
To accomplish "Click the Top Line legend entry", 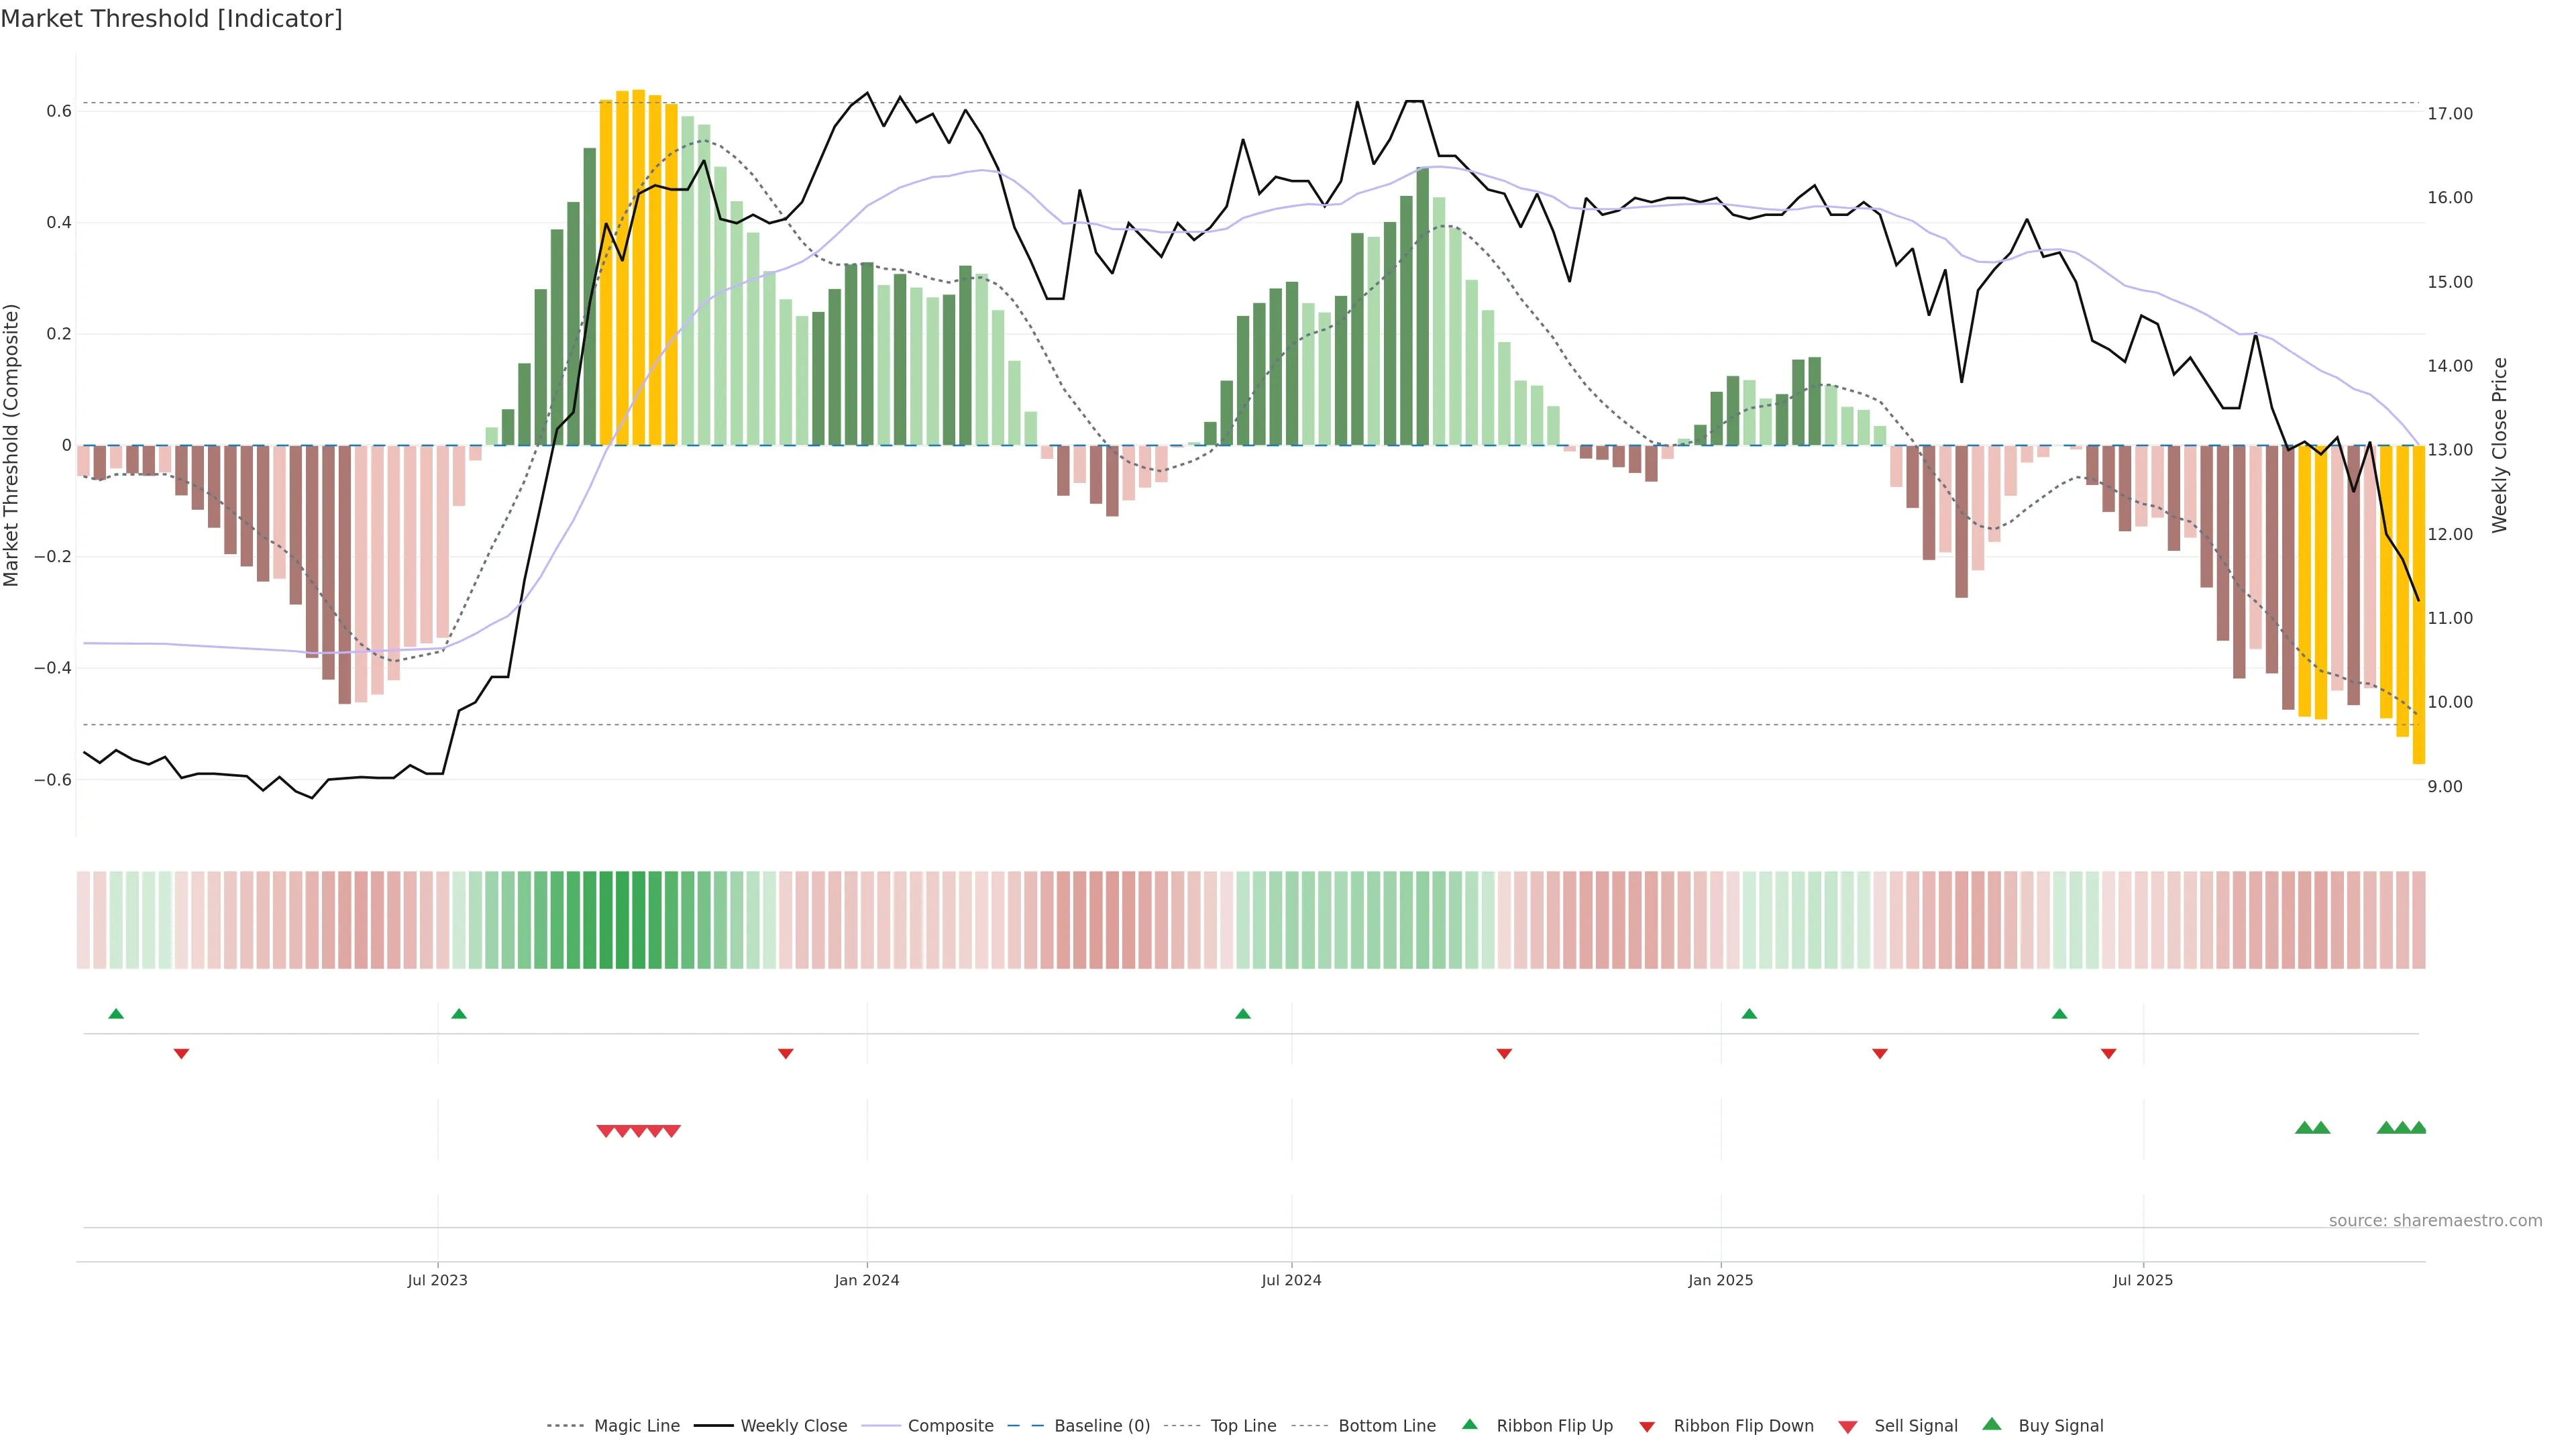I will pos(1243,1426).
